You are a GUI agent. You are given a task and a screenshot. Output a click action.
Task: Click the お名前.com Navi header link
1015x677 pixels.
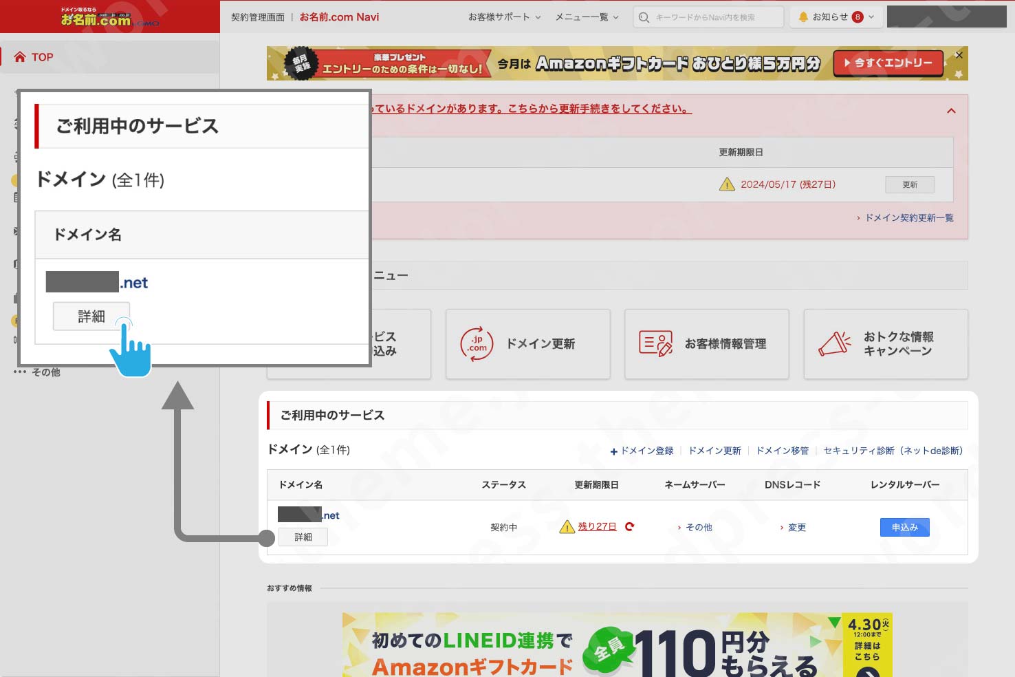[x=339, y=17]
